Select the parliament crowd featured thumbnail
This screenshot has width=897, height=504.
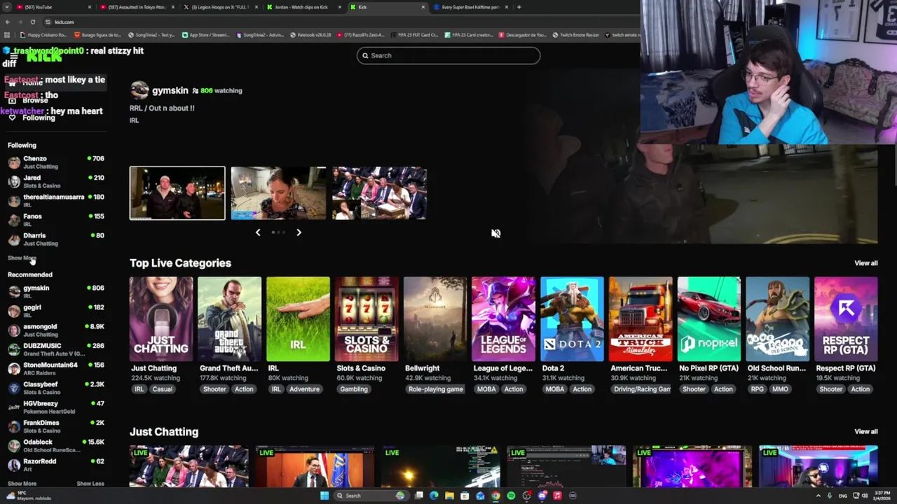pyautogui.click(x=379, y=193)
